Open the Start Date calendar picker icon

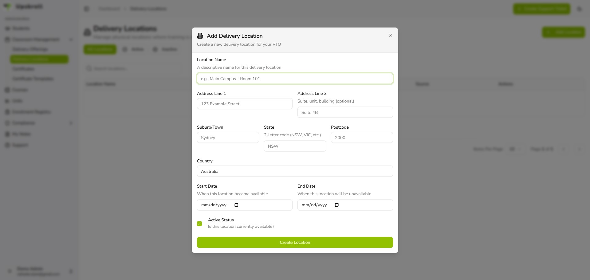tap(236, 205)
